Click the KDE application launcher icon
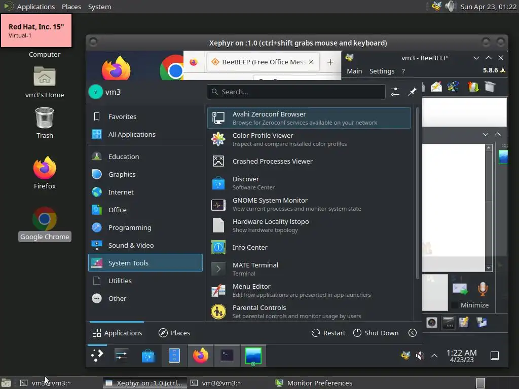This screenshot has width=519, height=389. coord(97,356)
